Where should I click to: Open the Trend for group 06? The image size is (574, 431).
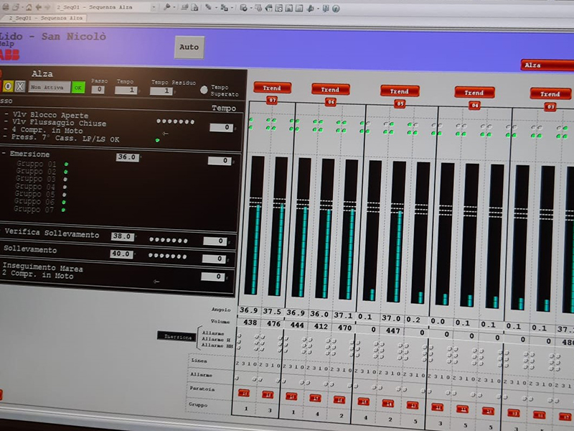(x=330, y=89)
